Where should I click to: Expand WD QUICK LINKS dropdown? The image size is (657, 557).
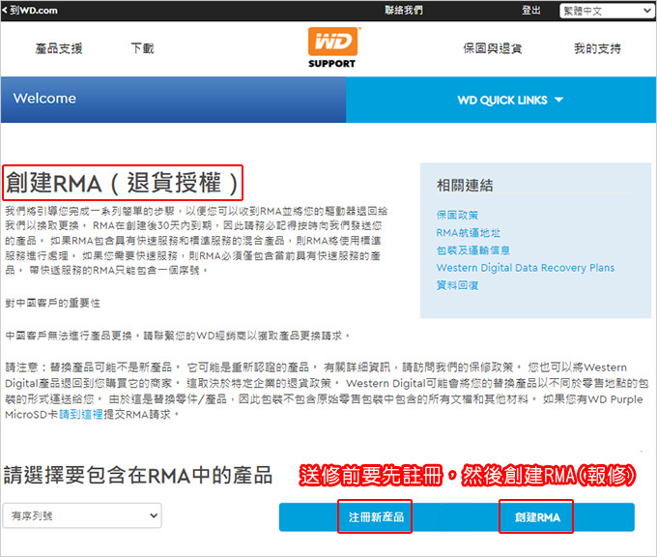(510, 100)
